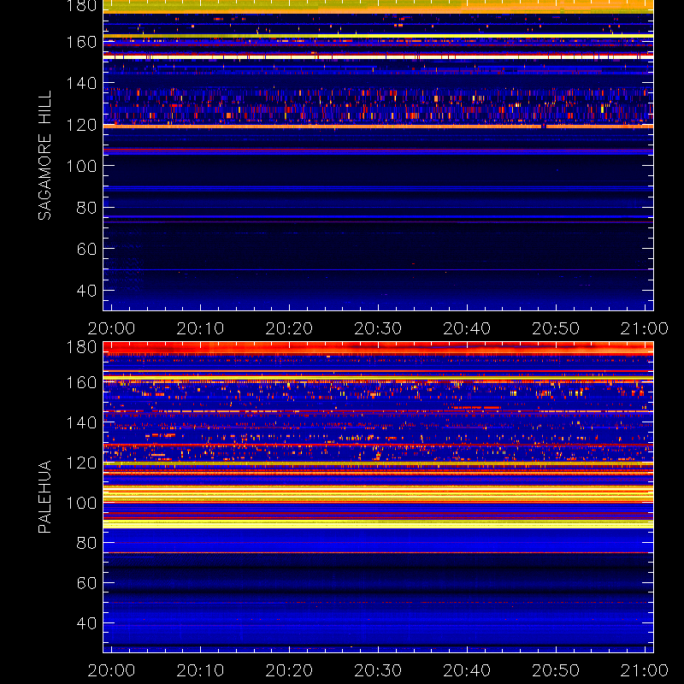This screenshot has height=684, width=684.
Task: Select the 100 tick label on Sagamore Hill axis
Action: pos(81,166)
